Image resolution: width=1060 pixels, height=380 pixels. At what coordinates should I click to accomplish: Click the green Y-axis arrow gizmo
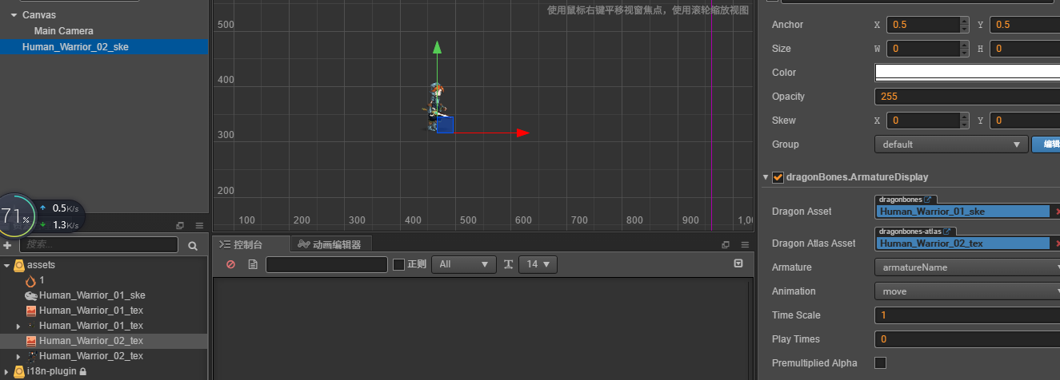(x=437, y=48)
